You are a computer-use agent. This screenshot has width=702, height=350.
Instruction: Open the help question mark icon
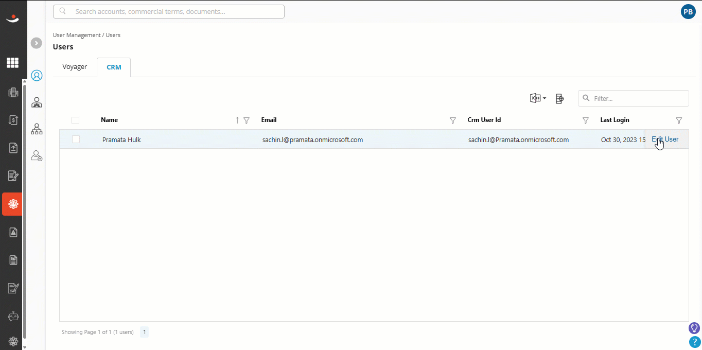pos(695,342)
